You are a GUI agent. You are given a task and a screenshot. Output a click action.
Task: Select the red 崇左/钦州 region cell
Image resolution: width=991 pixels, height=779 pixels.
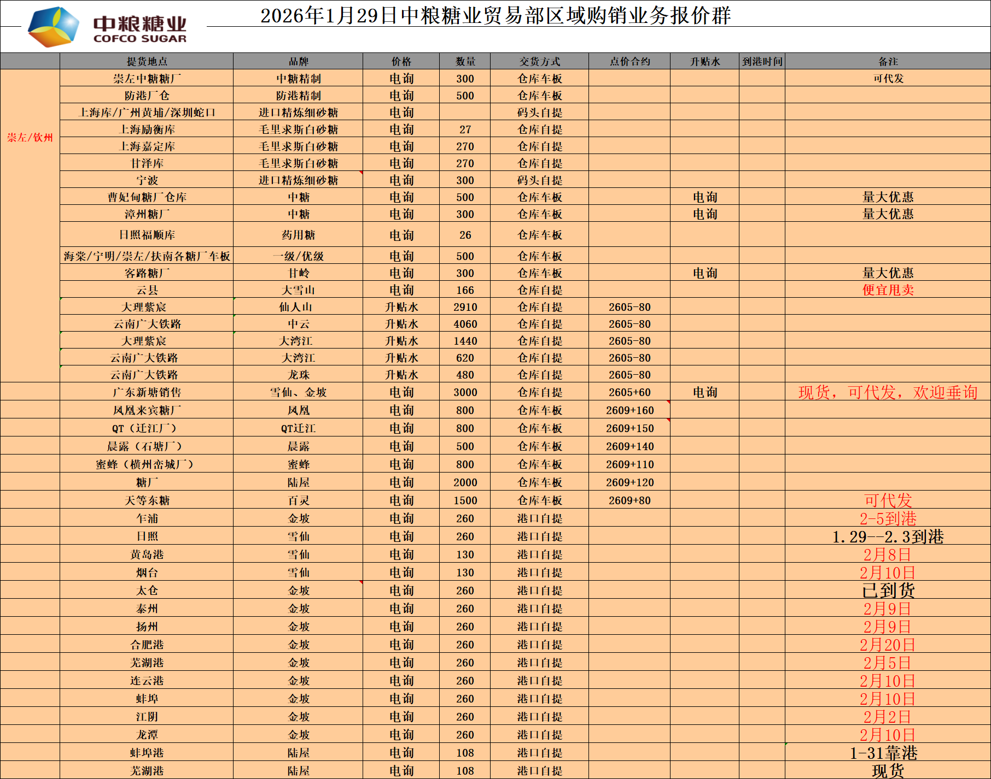tap(30, 138)
